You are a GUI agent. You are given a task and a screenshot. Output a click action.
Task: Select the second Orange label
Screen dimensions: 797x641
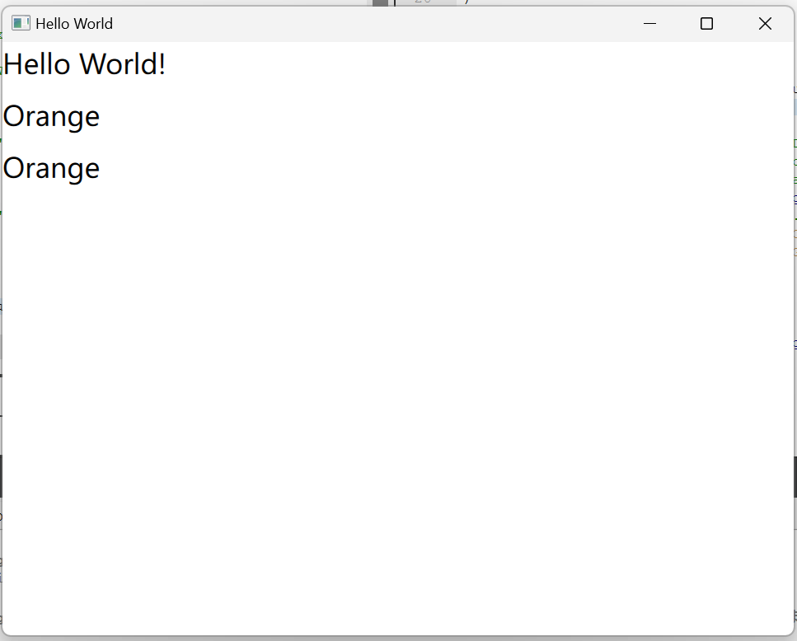coord(51,168)
